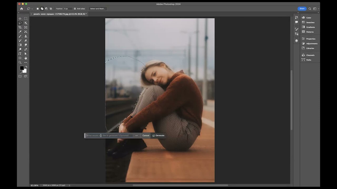The width and height of the screenshot is (337, 189).
Task: Toggle Quick Mask mode
Action: pyautogui.click(x=20, y=76)
